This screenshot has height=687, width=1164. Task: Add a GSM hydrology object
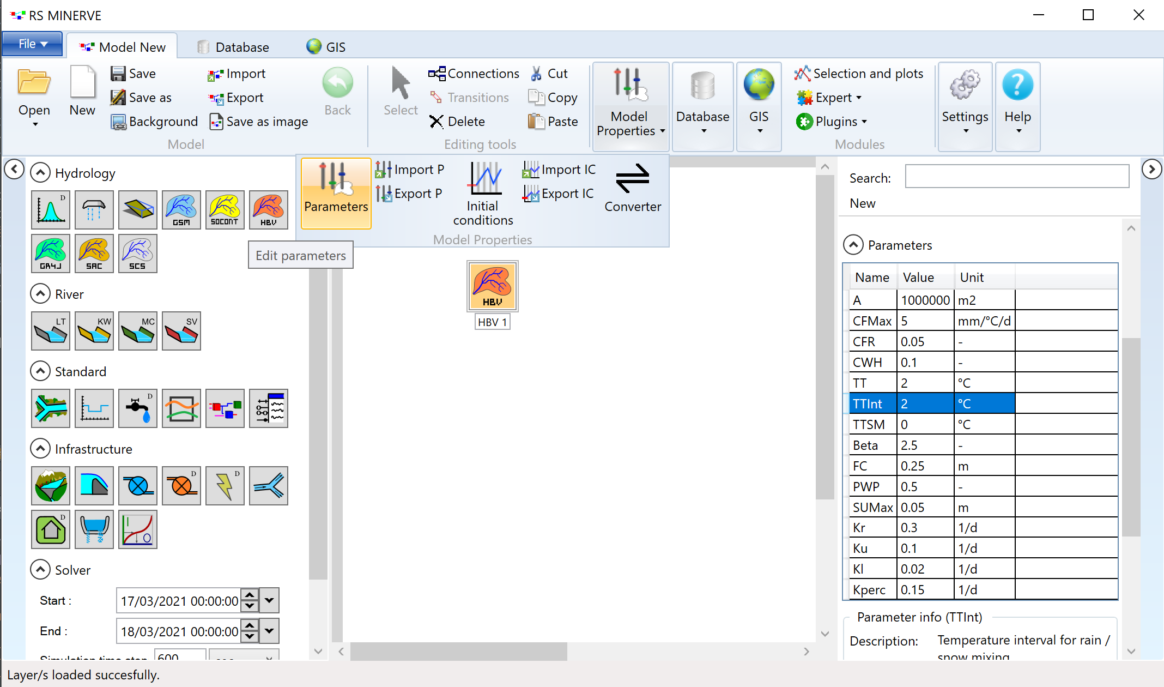coord(181,209)
